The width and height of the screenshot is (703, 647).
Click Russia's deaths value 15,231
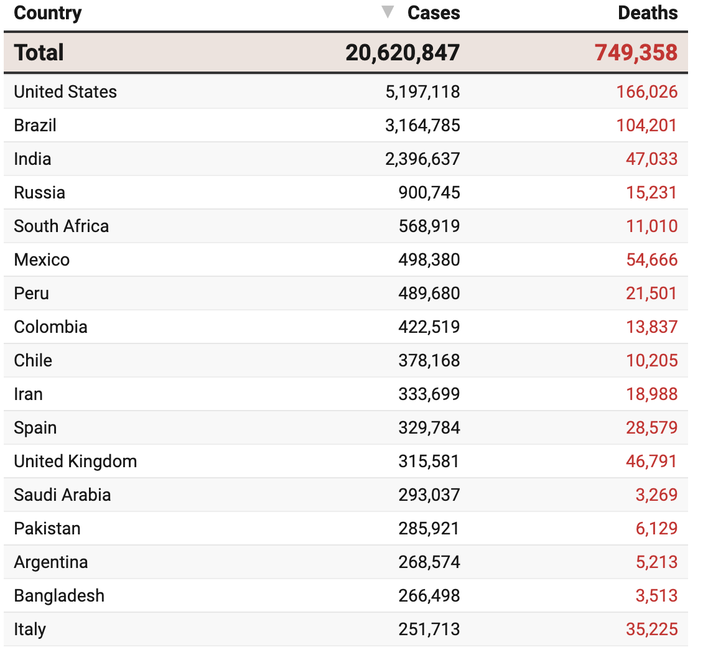coord(651,193)
